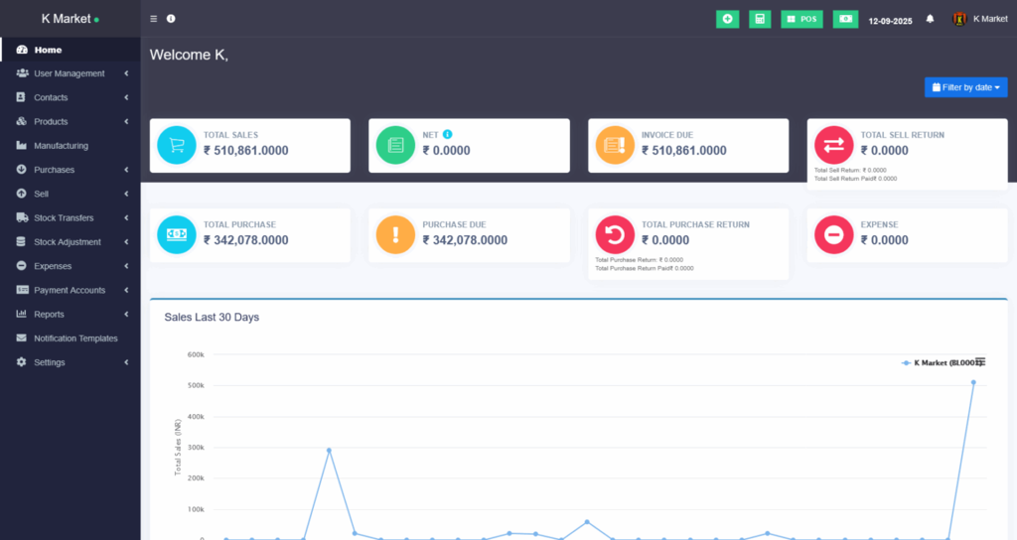Go to Manufacturing in the sidebar
This screenshot has width=1017, height=540.
pyautogui.click(x=61, y=146)
